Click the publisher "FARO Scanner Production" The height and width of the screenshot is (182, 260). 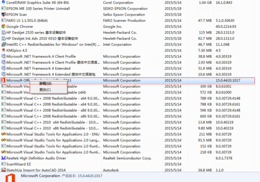[x=124, y=20]
